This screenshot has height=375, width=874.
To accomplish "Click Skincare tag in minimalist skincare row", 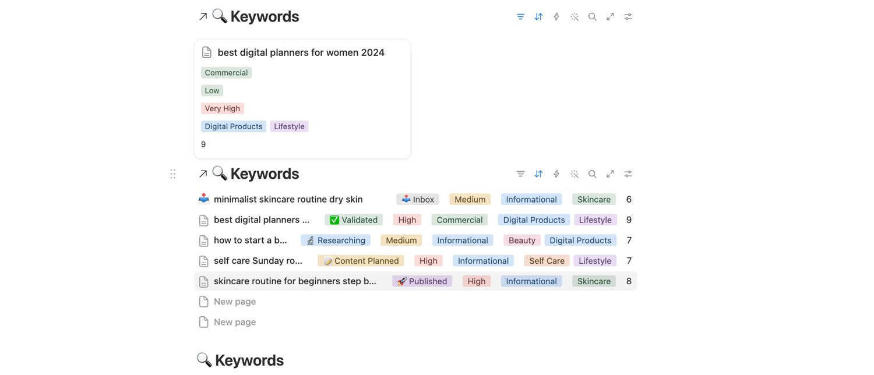I will click(x=594, y=199).
